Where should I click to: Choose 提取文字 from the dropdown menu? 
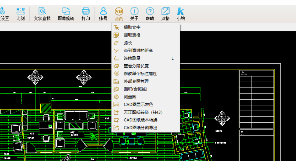[132, 27]
